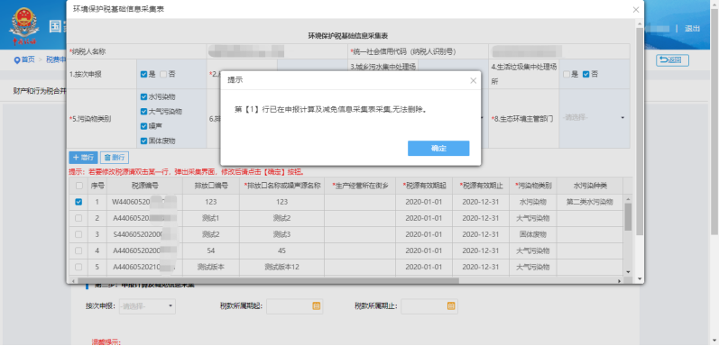Open the 生态环境主管部门 dropdown
Screen dimensions: 719x346
[x=594, y=118]
